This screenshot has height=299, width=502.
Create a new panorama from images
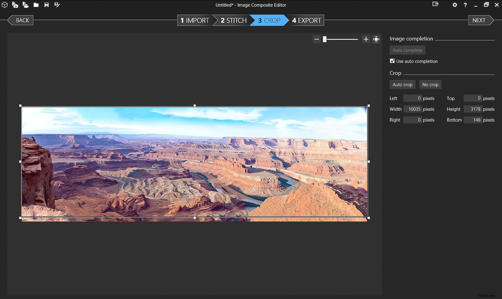(15, 5)
